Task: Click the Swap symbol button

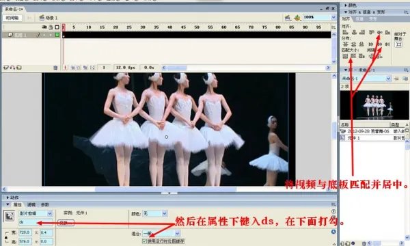Action: click(x=66, y=223)
